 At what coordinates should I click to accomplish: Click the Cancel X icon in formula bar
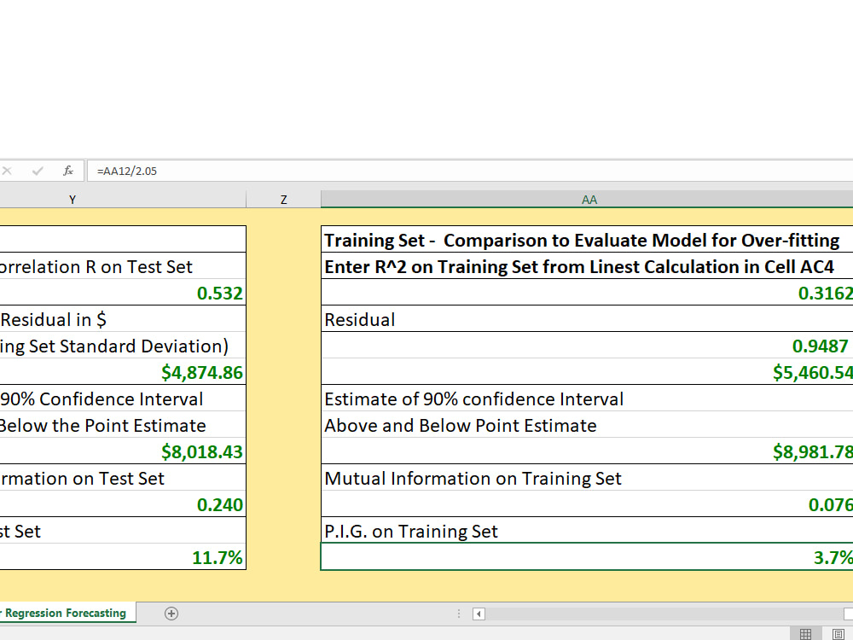(7, 171)
